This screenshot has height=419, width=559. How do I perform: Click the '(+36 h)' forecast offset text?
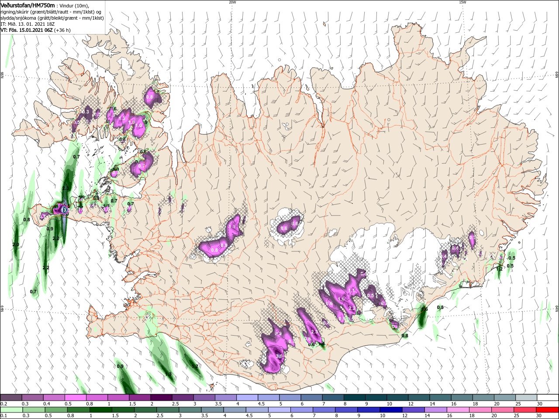[62, 30]
